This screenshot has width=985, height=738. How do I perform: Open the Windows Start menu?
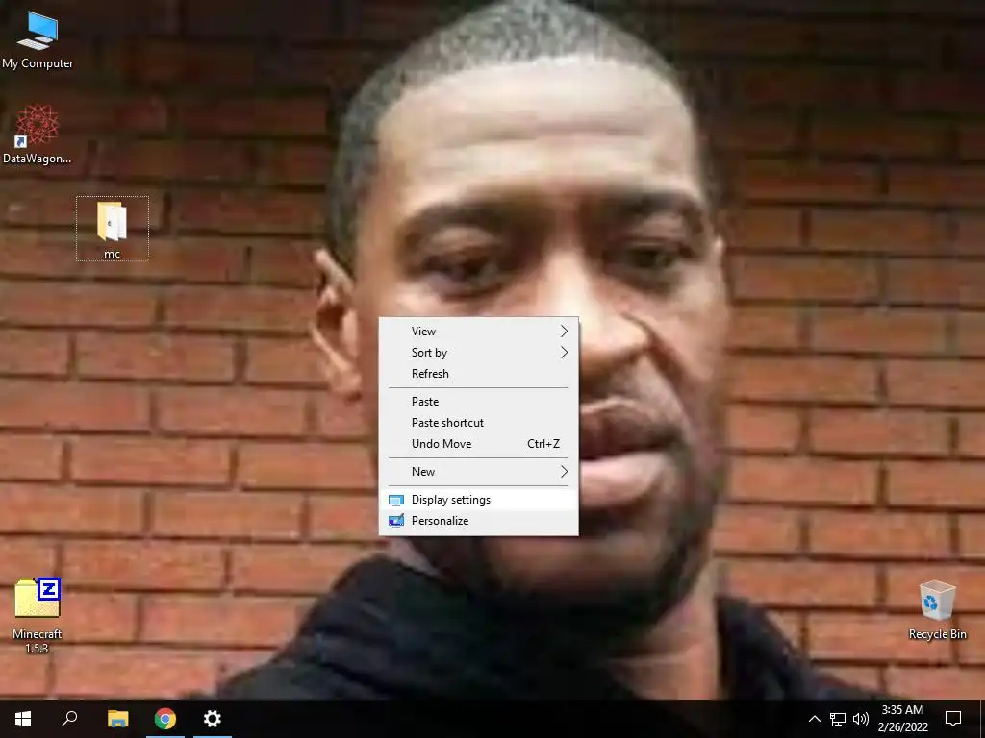(23, 719)
